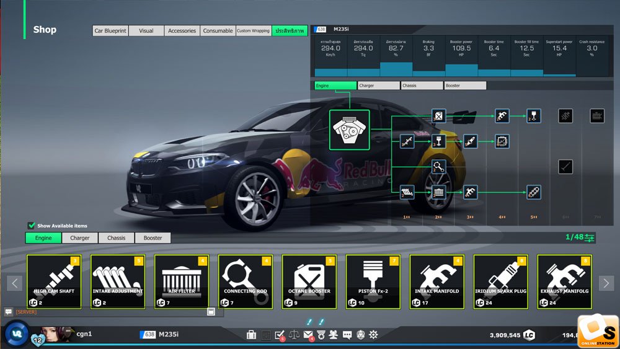Open the Custom Wrapping tab
The image size is (620, 349).
[x=254, y=30]
